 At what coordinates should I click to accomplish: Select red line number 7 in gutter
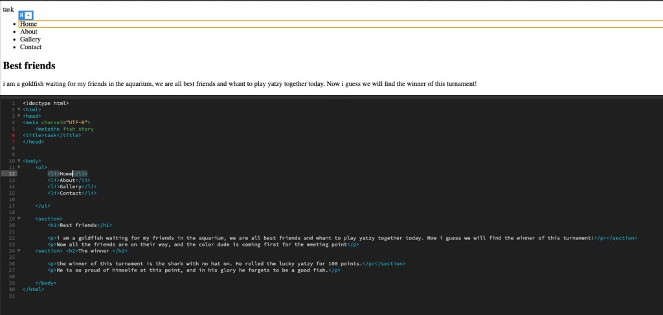coord(13,142)
